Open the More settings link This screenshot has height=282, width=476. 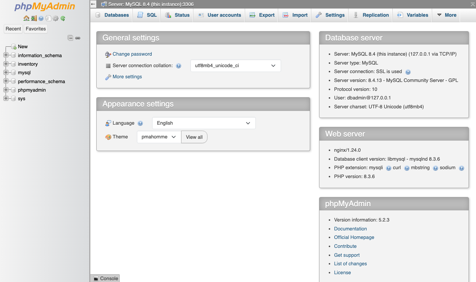pos(127,77)
